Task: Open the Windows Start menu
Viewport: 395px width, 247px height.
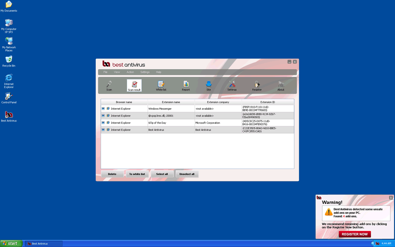Action: pos(11,243)
